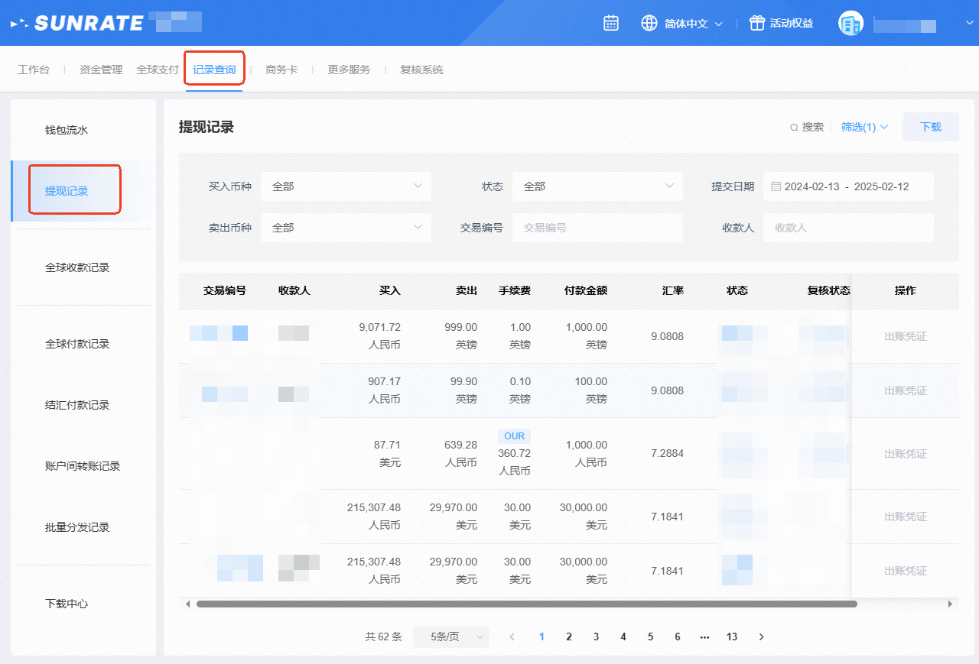979x664 pixels.
Task: Click the globe language icon
Action: click(x=649, y=23)
